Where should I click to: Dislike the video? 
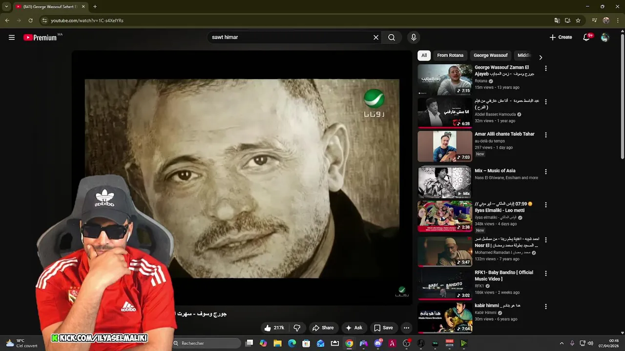[x=297, y=328]
